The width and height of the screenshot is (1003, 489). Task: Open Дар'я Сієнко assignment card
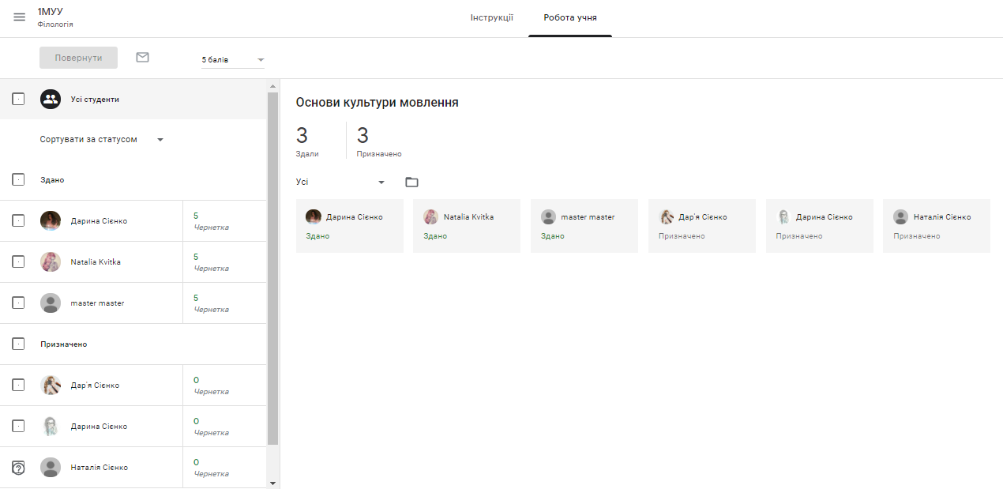(702, 226)
